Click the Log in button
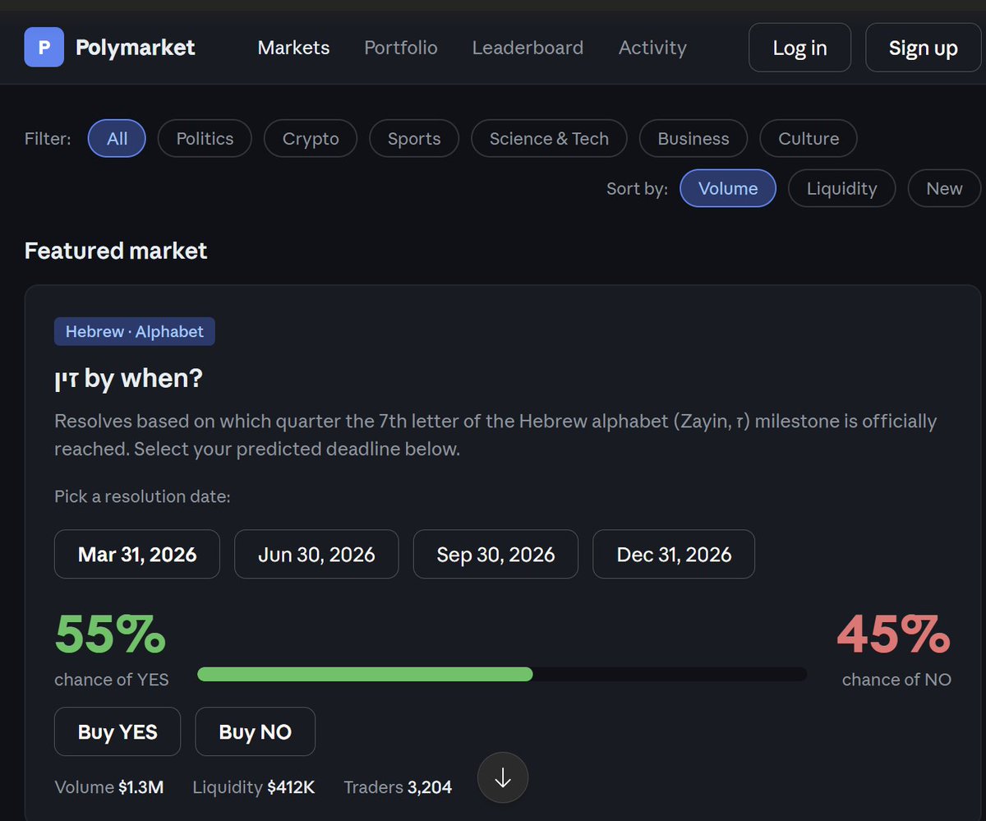Viewport: 986px width, 821px height. pyautogui.click(x=799, y=48)
